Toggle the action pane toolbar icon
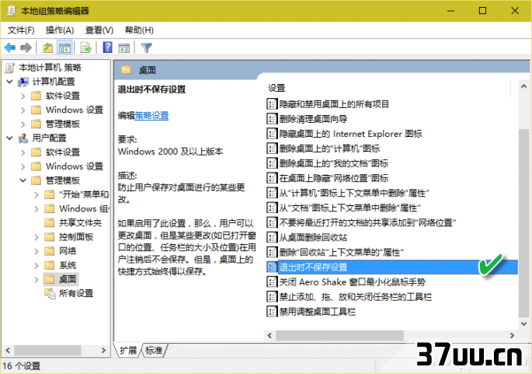 [123, 48]
